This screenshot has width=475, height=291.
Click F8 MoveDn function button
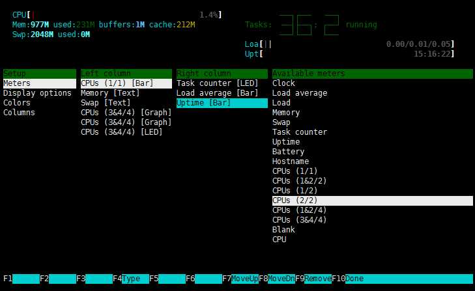click(277, 279)
